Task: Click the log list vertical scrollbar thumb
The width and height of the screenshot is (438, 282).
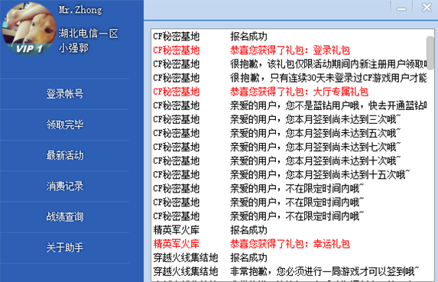Action: click(x=430, y=53)
